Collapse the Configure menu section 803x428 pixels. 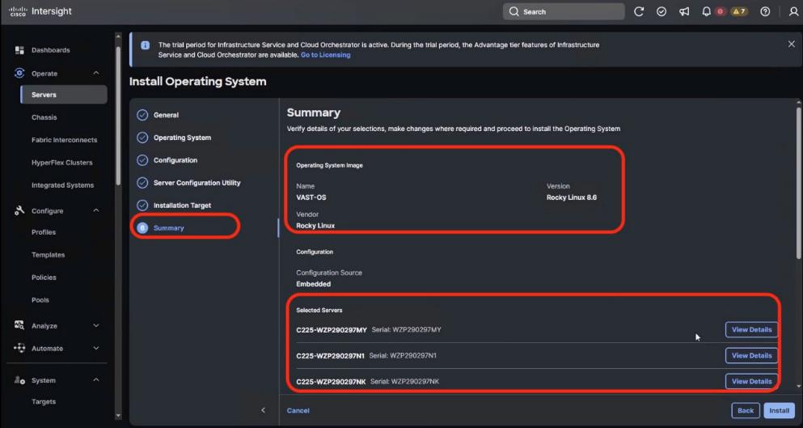click(96, 210)
